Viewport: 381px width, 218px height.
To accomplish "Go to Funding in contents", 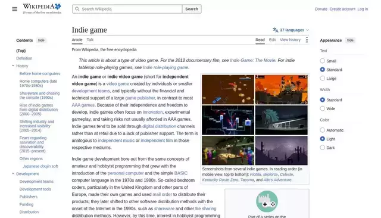I will [26, 204].
